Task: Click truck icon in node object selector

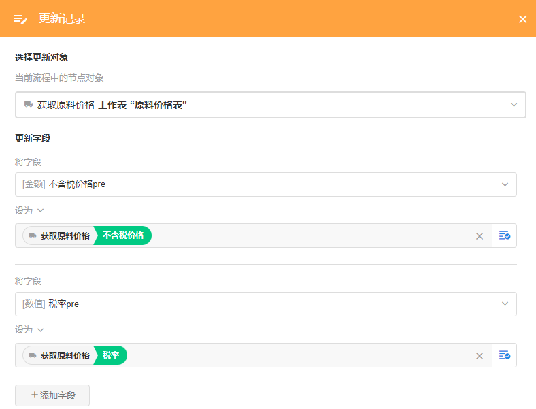Action: click(x=29, y=104)
